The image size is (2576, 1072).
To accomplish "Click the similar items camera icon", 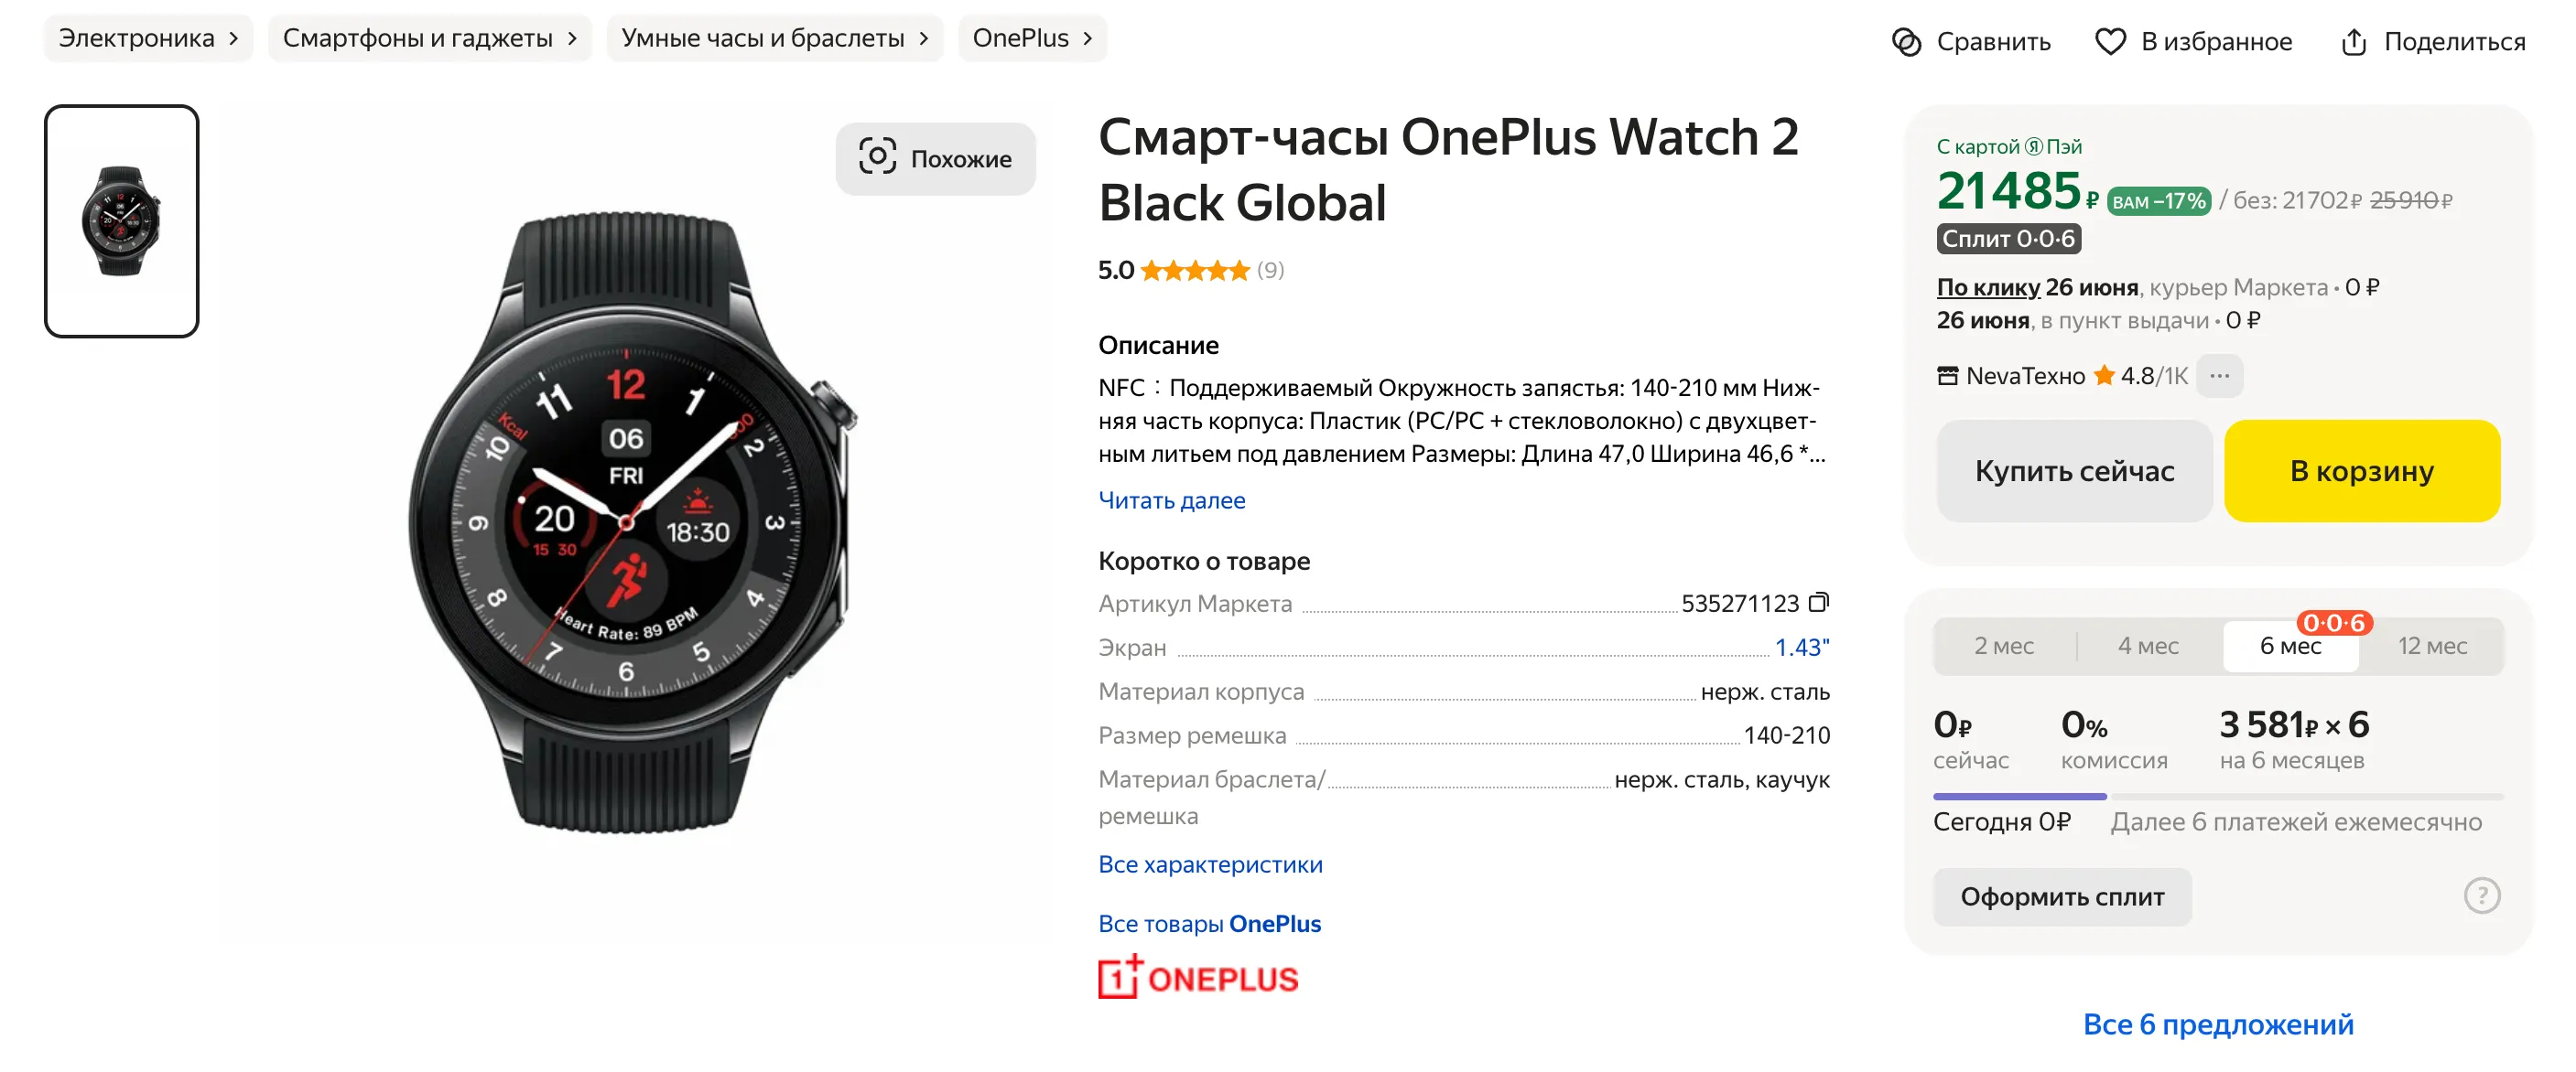I will (x=877, y=158).
